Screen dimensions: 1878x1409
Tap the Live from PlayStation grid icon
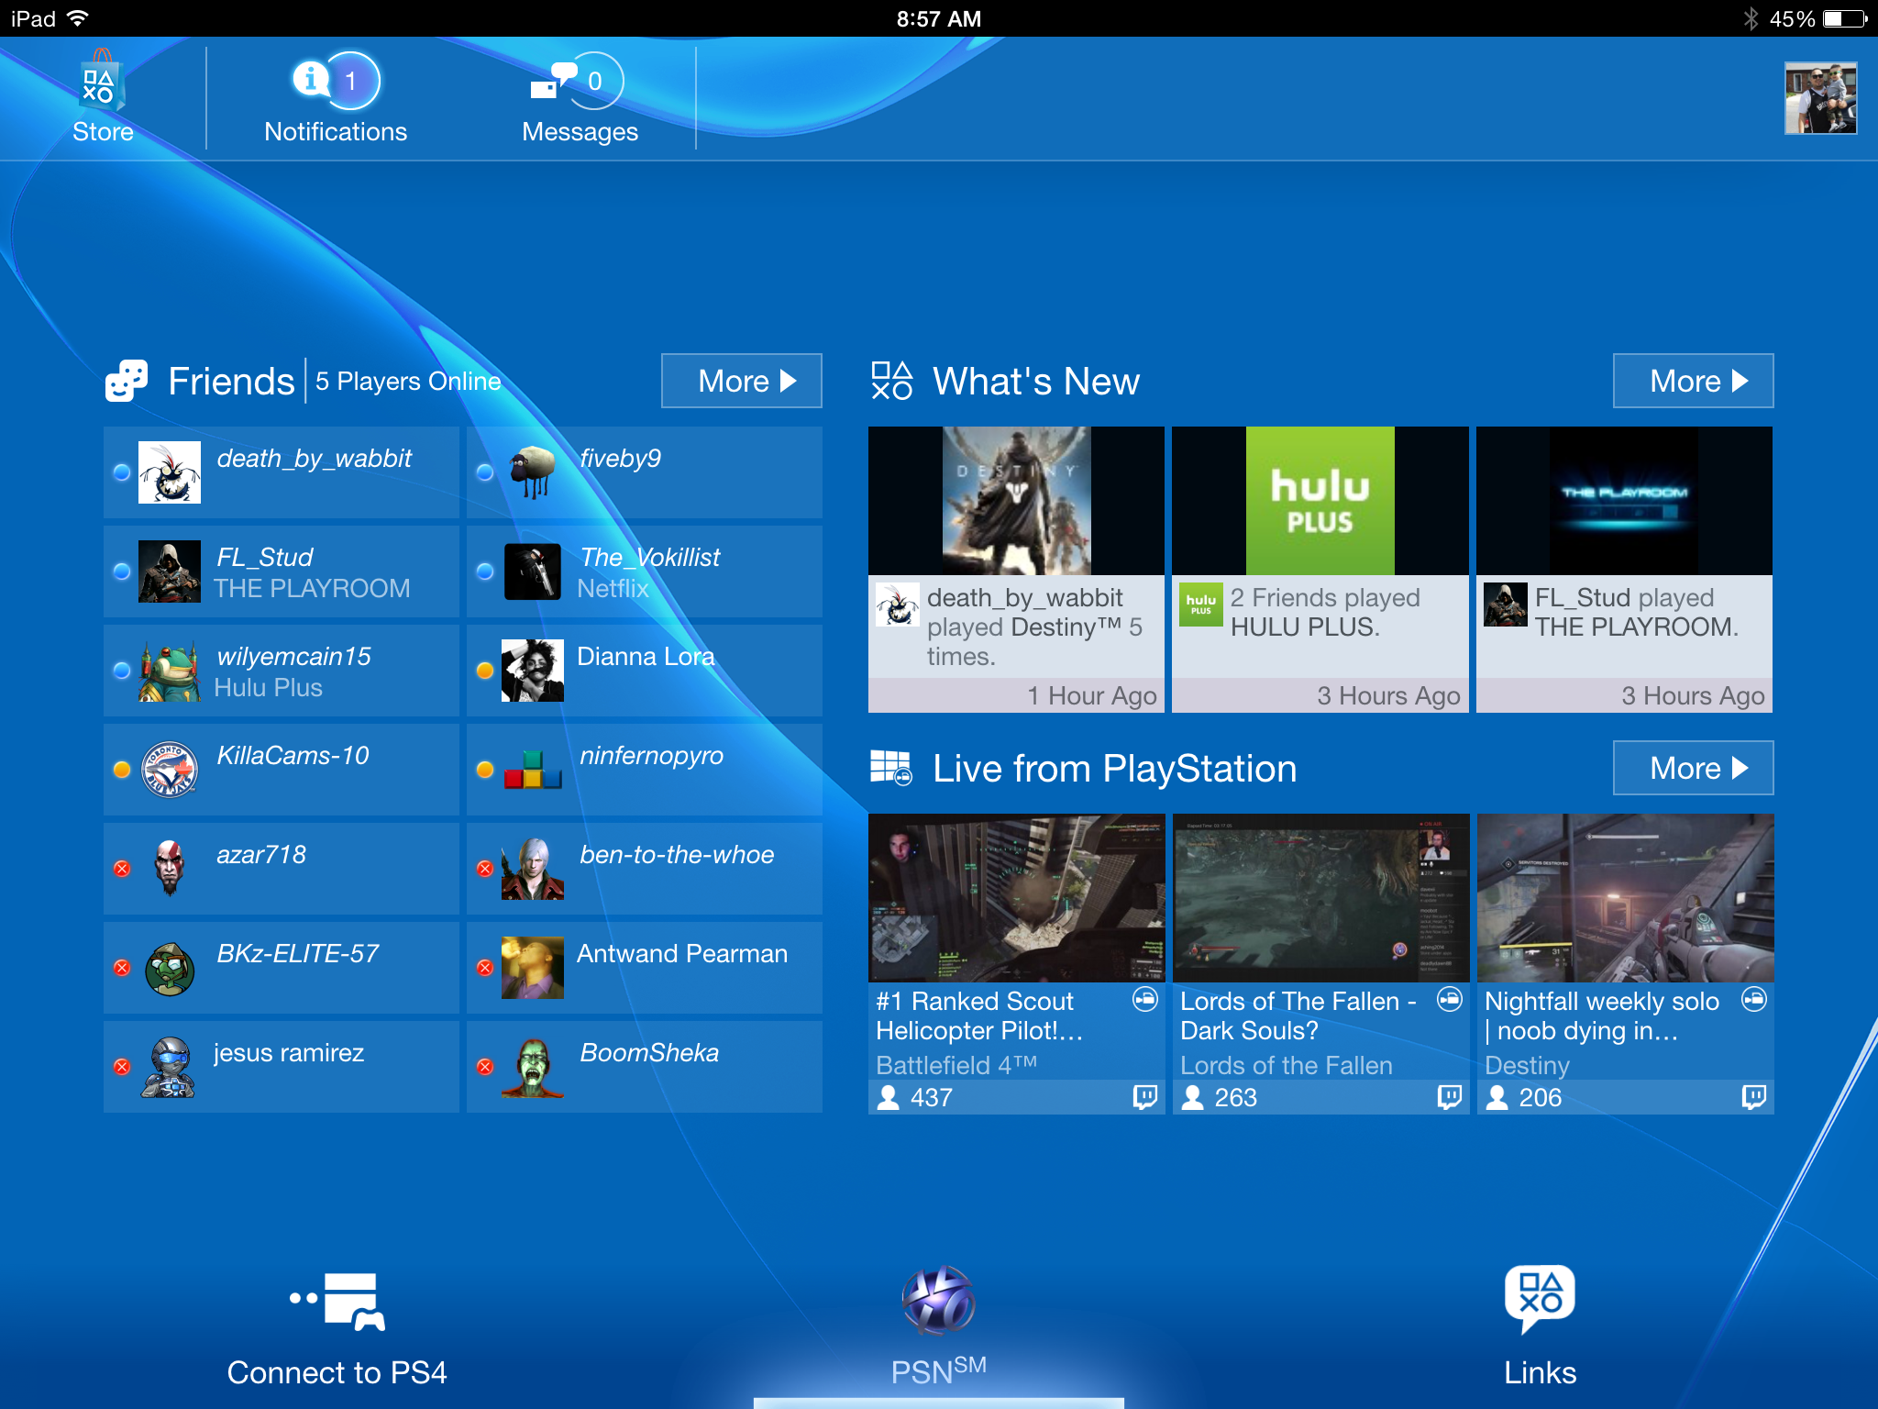point(891,767)
